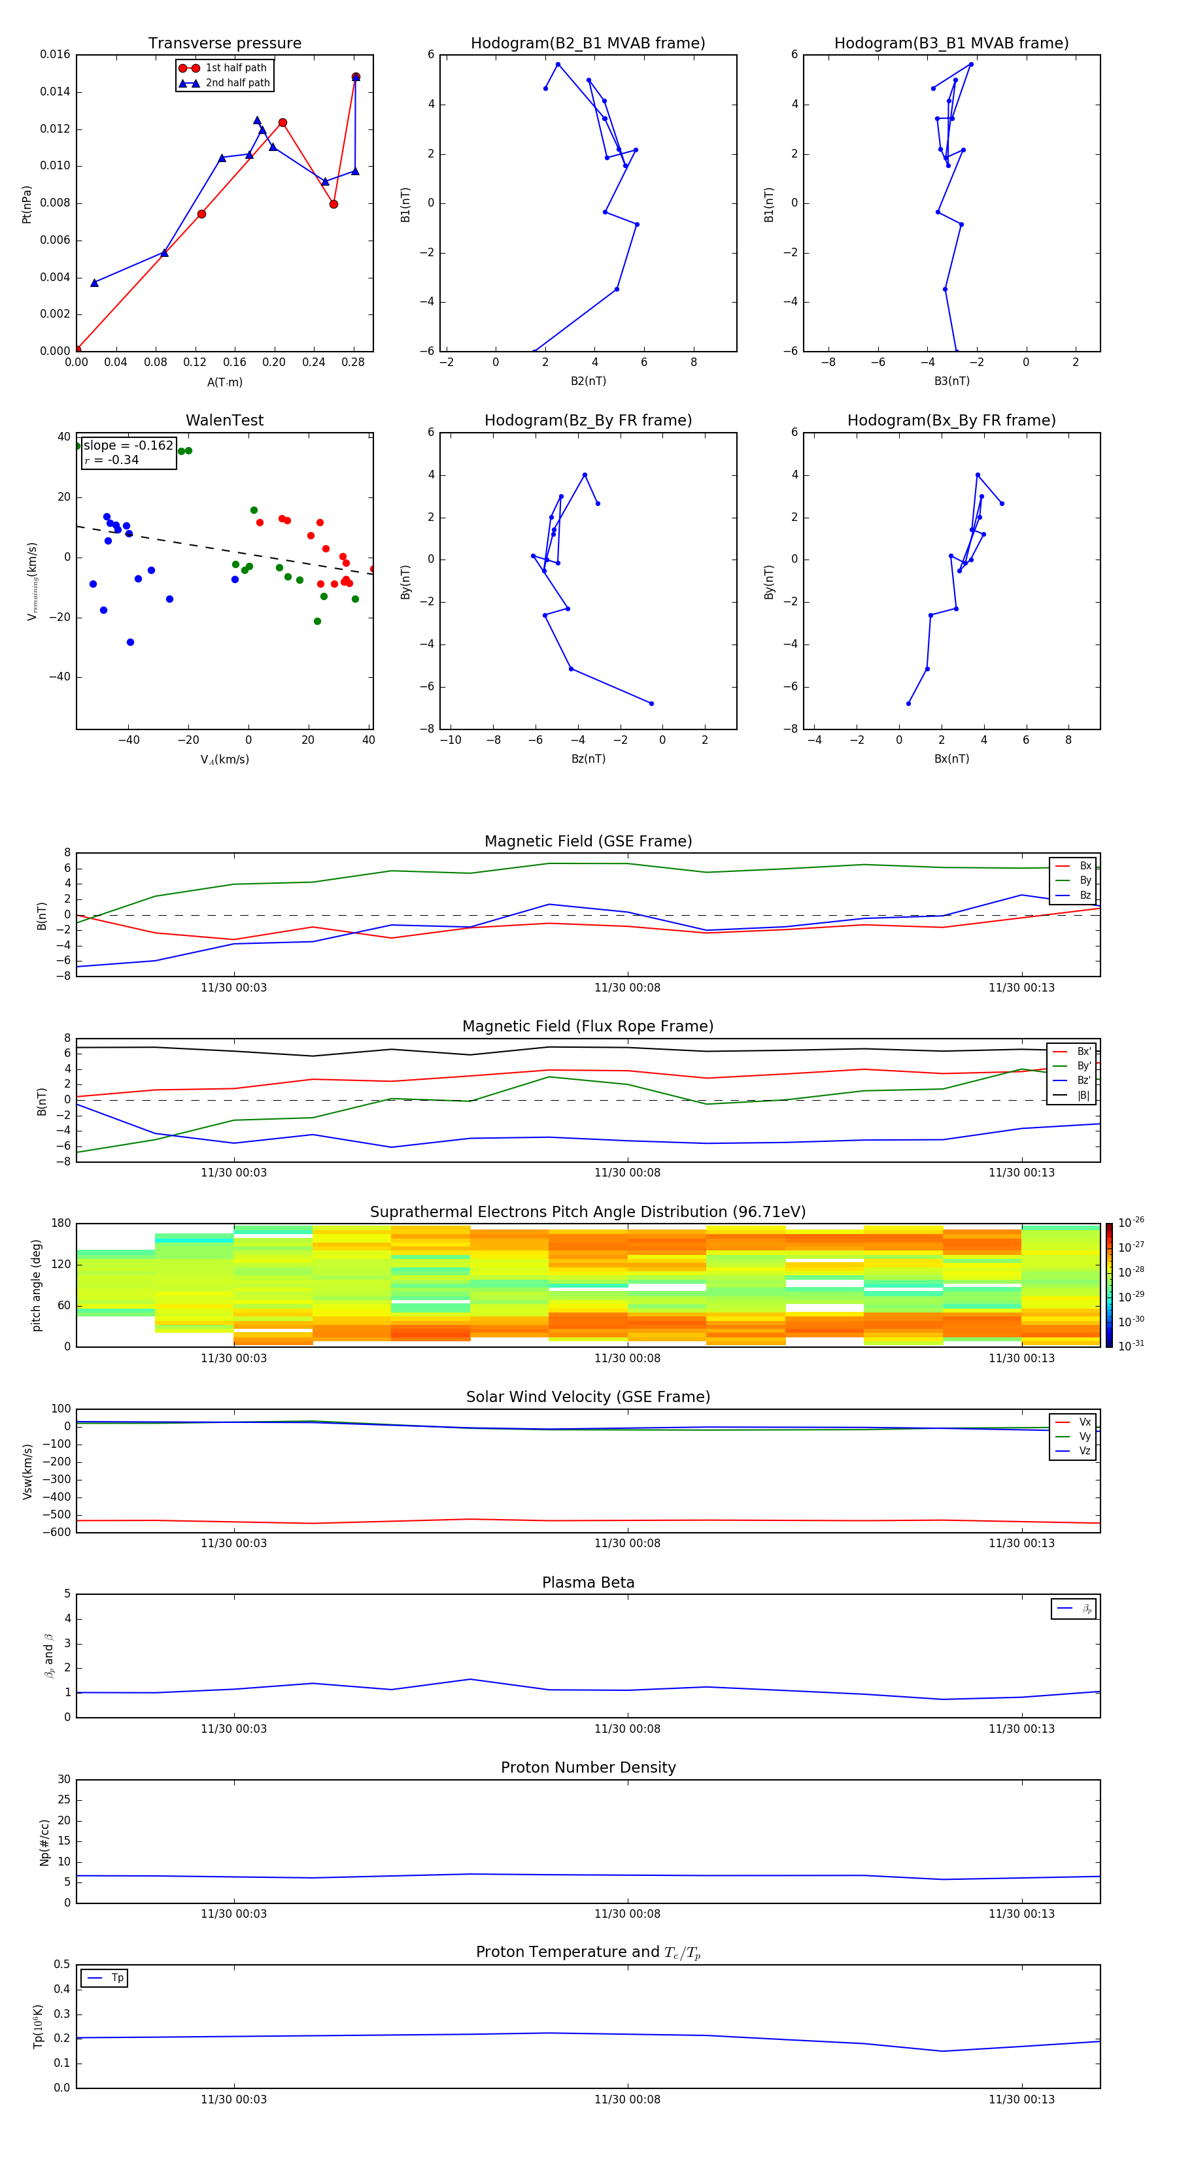
Task: Click the By' legend entry in flux rope panel
Action: pyautogui.click(x=1072, y=1066)
